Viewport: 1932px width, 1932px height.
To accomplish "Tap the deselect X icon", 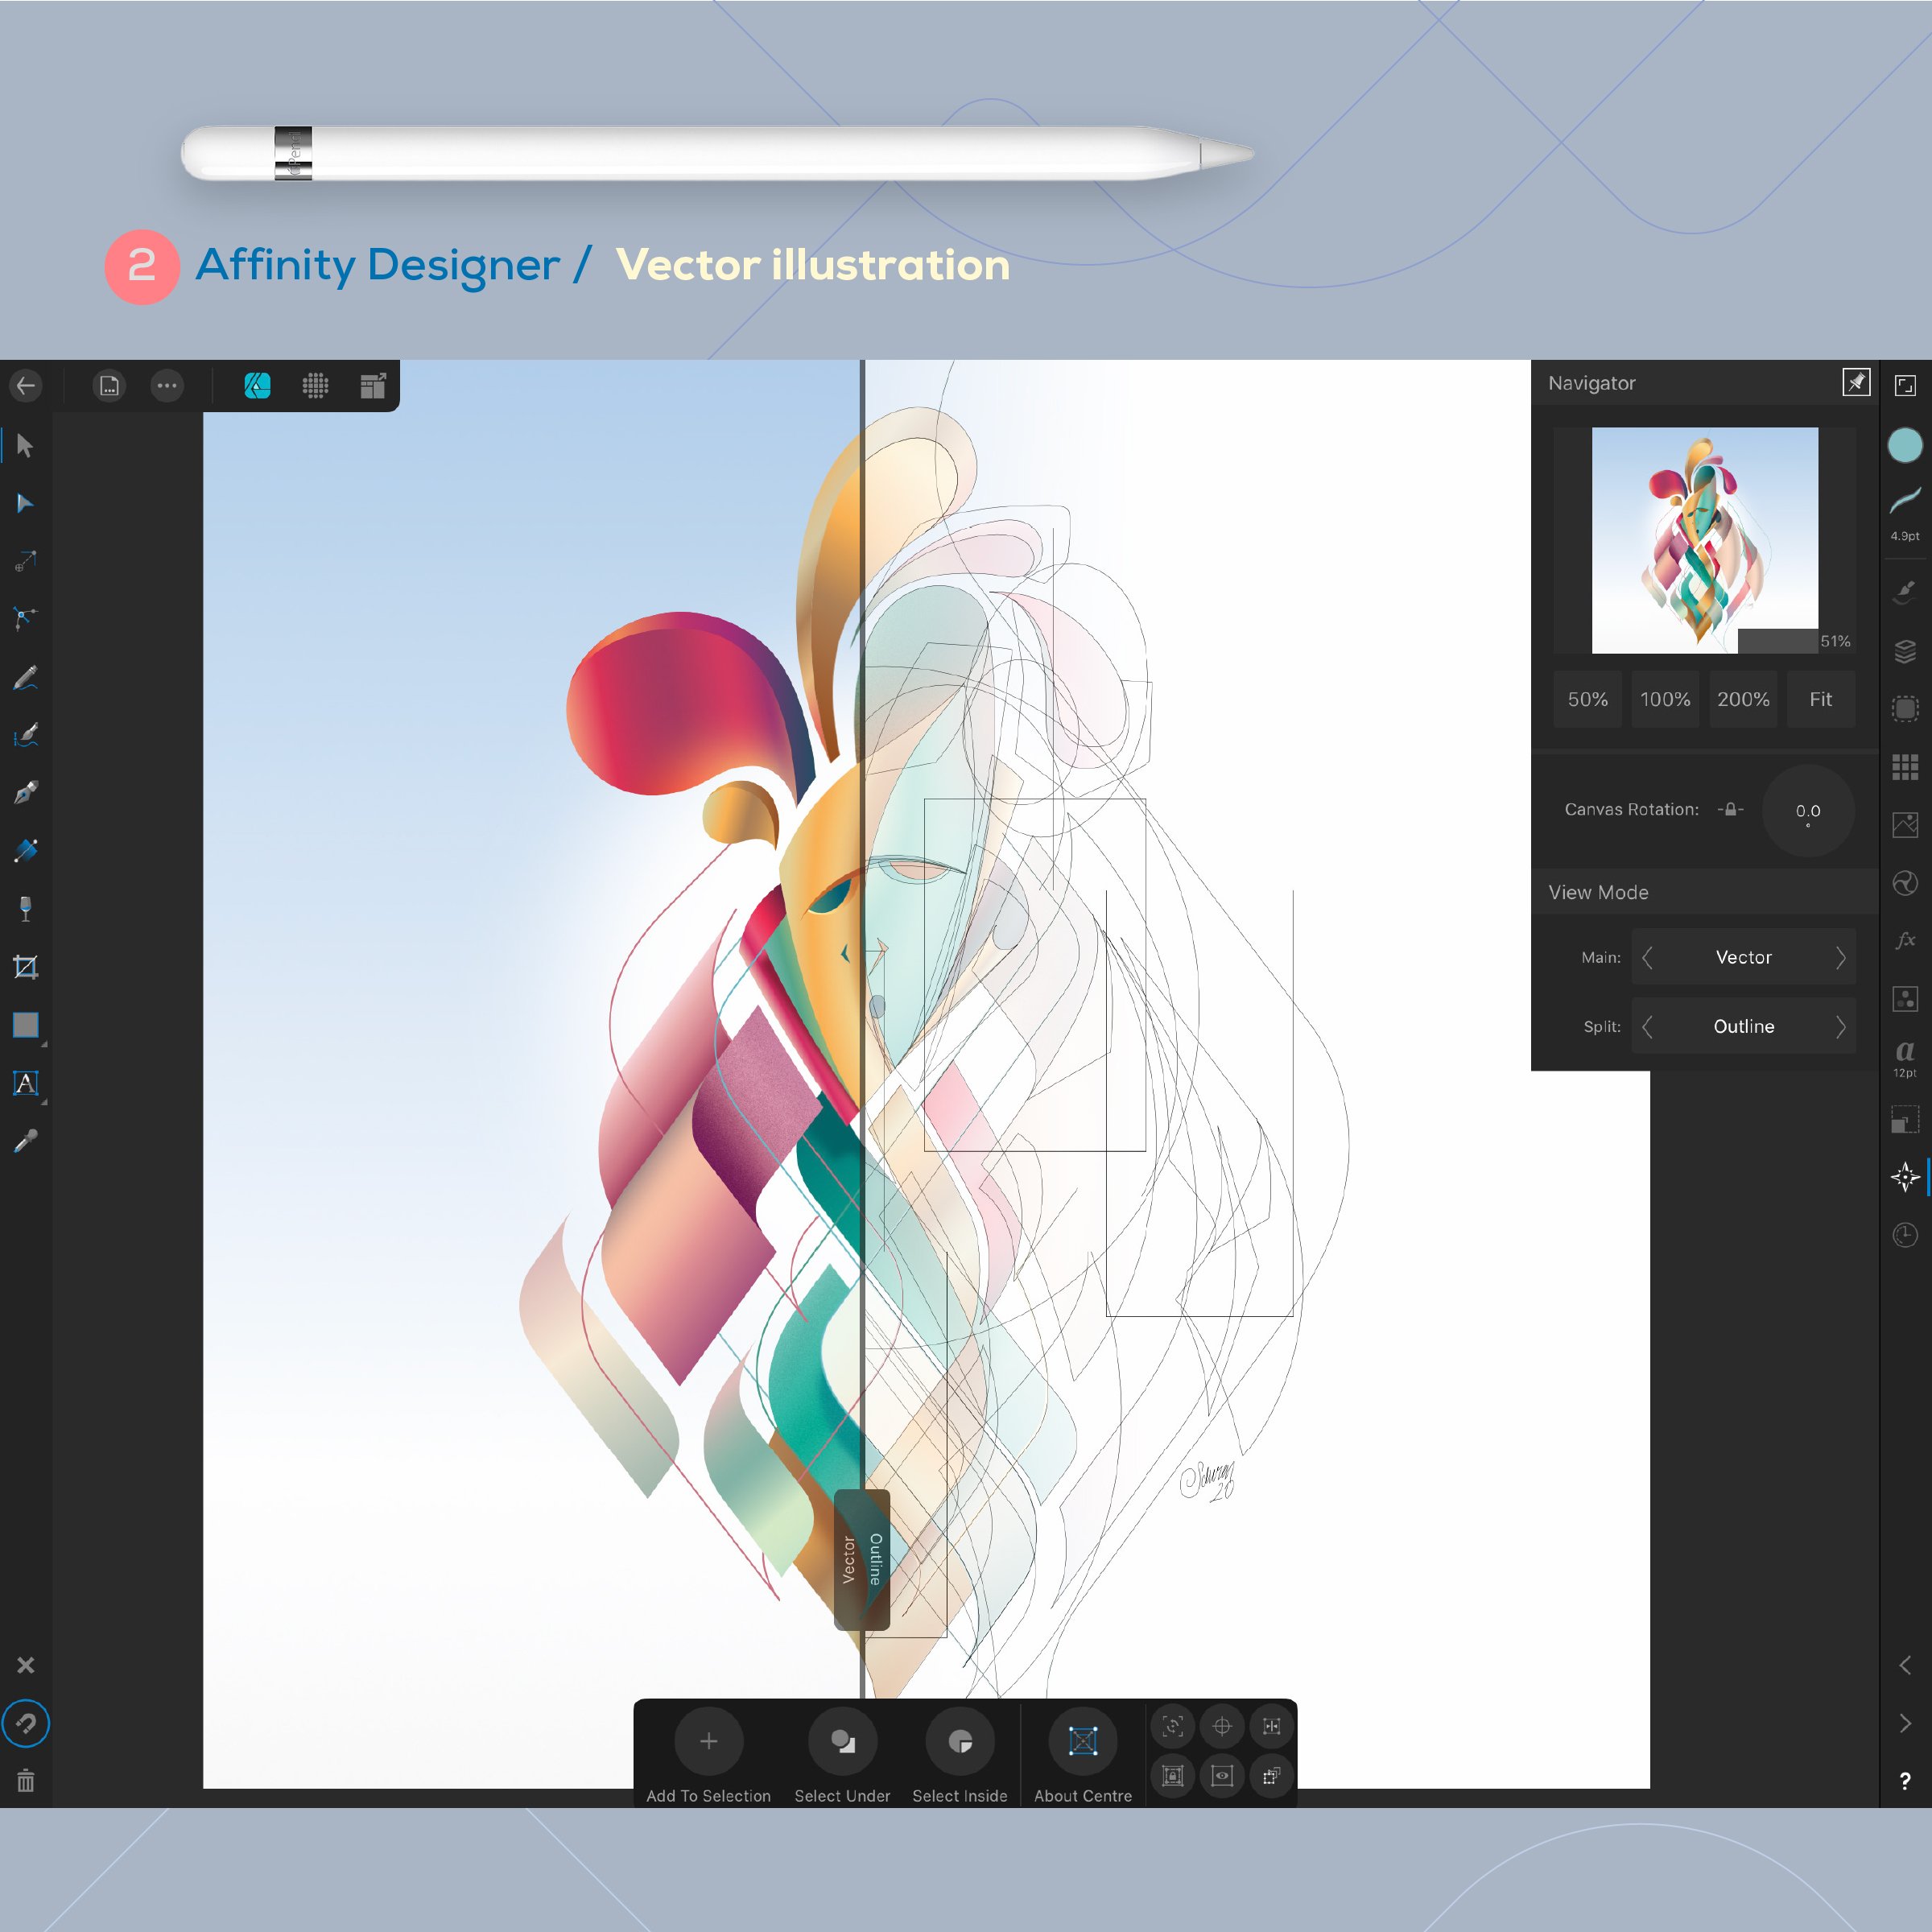I will click(x=26, y=1665).
